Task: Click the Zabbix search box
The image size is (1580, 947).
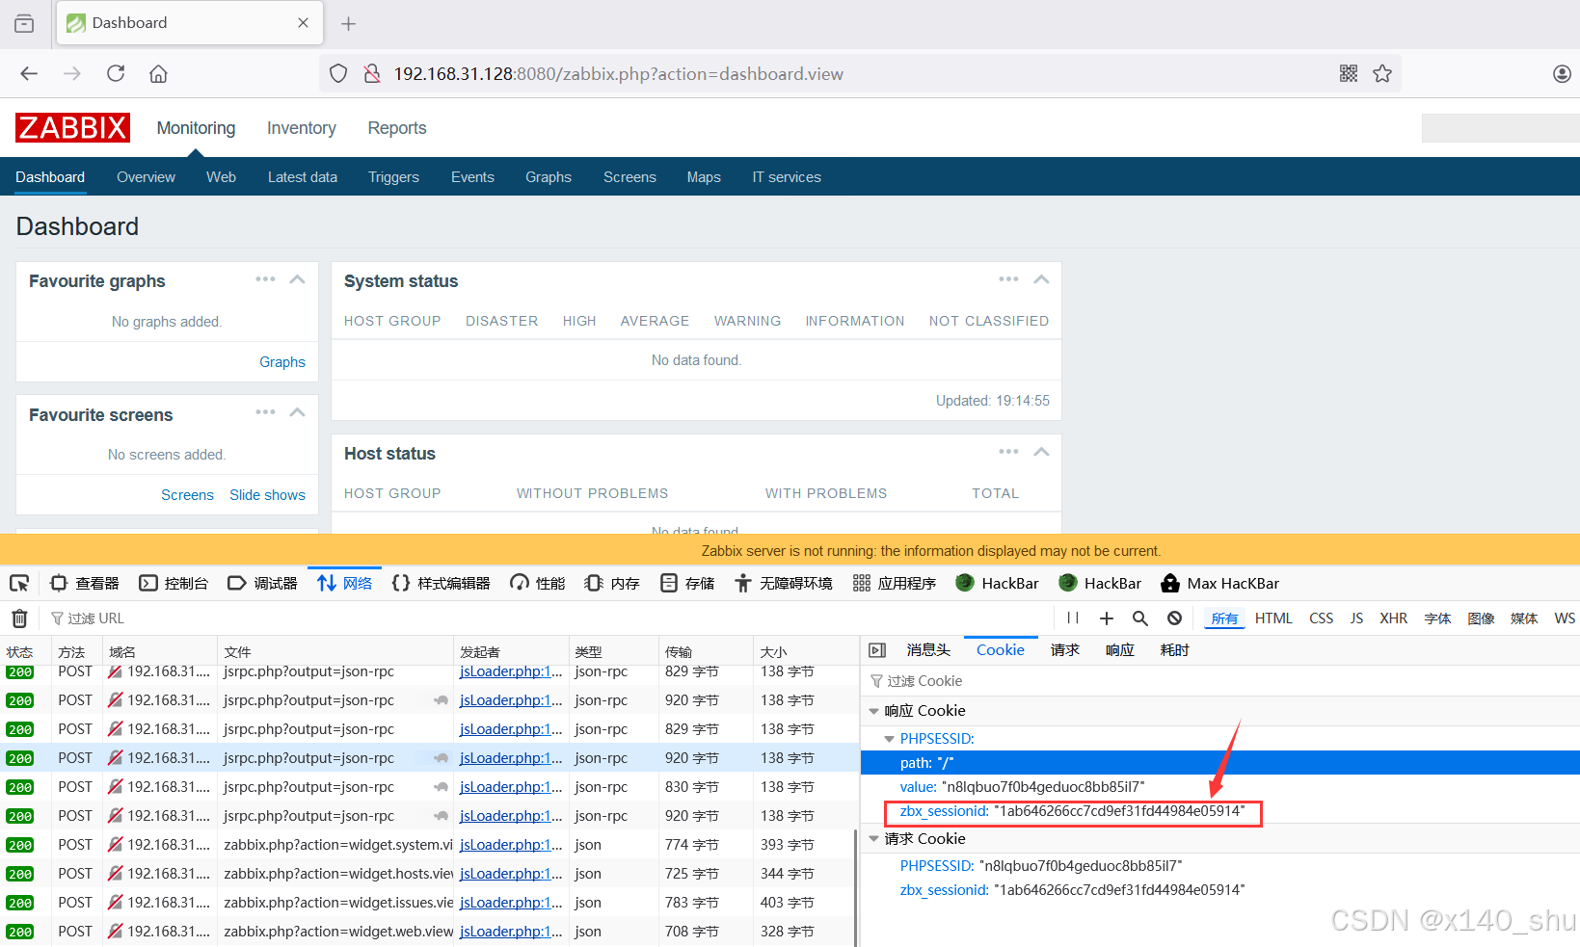Action: point(1500,128)
